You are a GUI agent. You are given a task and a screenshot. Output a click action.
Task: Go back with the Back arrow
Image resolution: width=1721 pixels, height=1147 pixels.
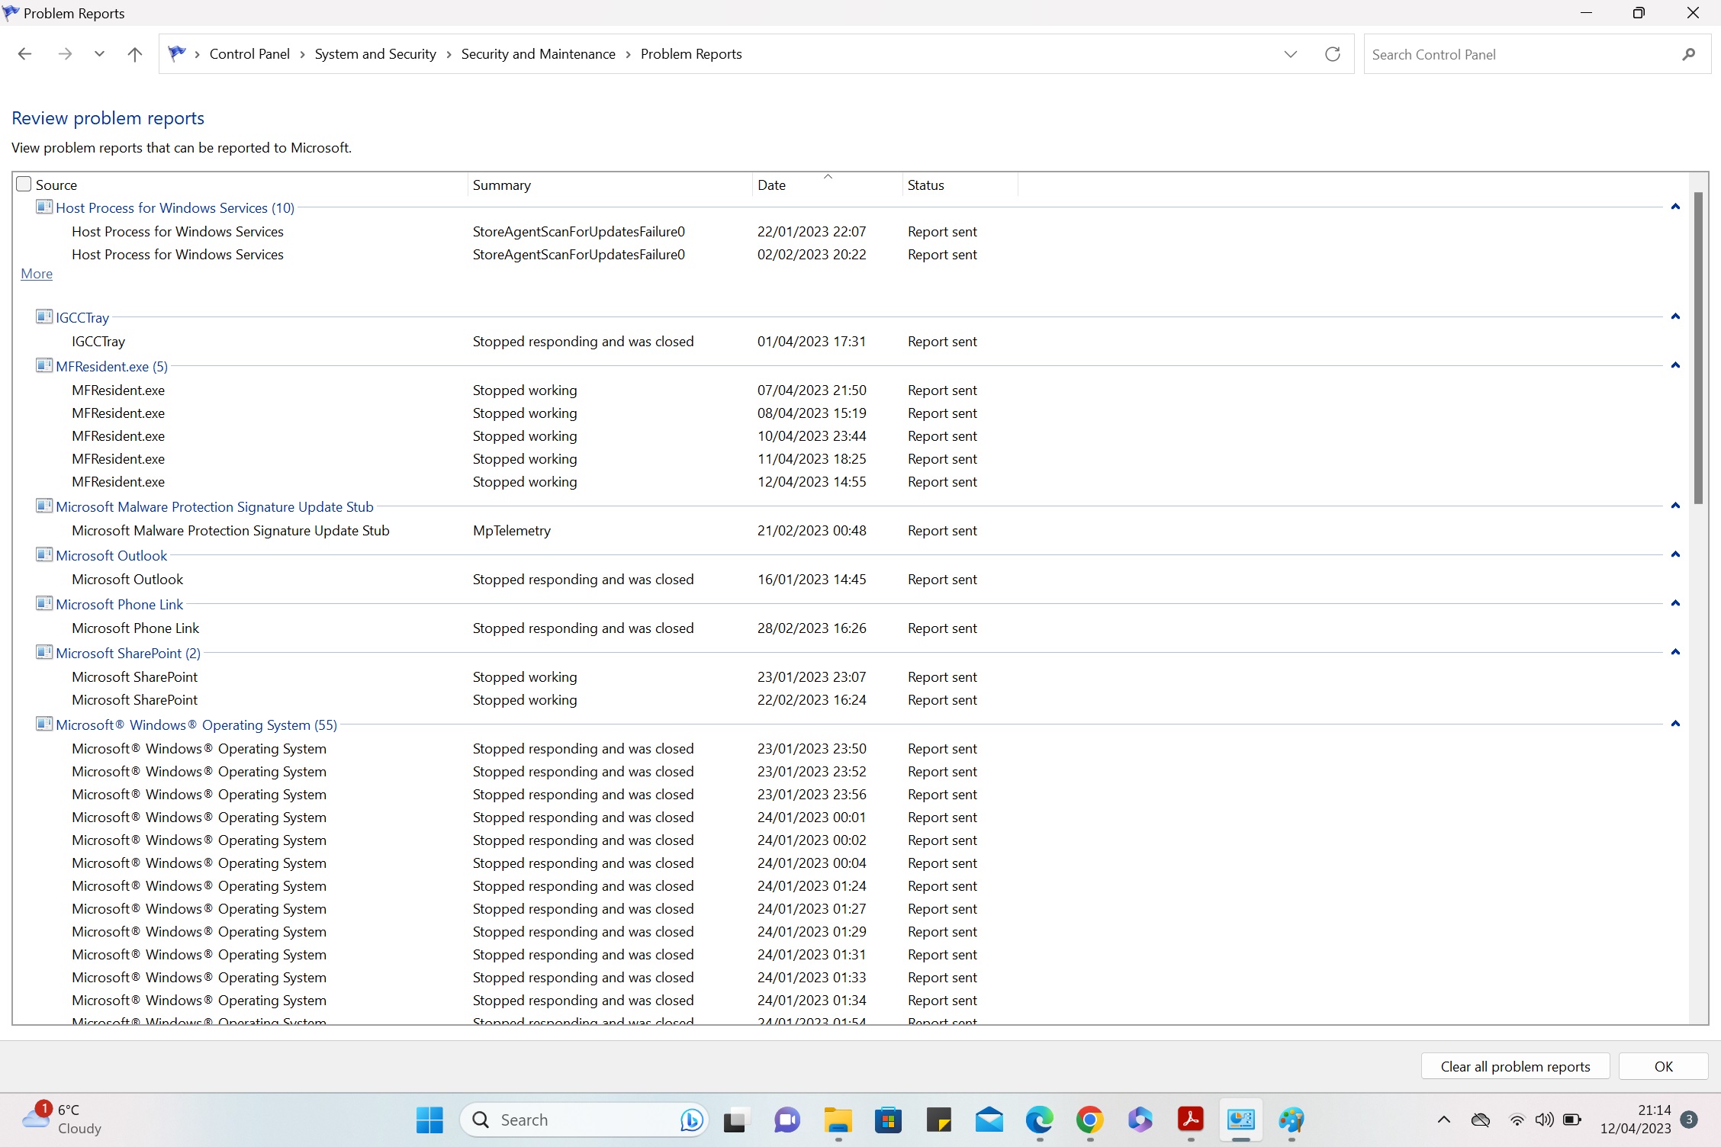[x=24, y=54]
